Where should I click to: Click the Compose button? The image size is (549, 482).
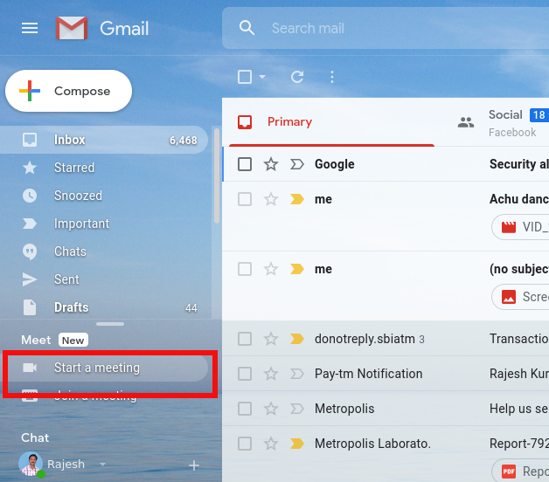(68, 91)
